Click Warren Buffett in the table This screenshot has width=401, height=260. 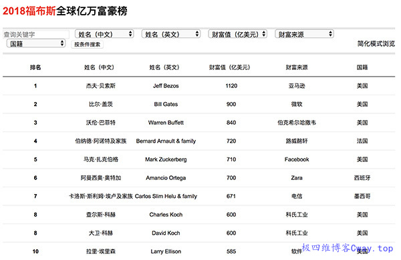pyautogui.click(x=166, y=123)
